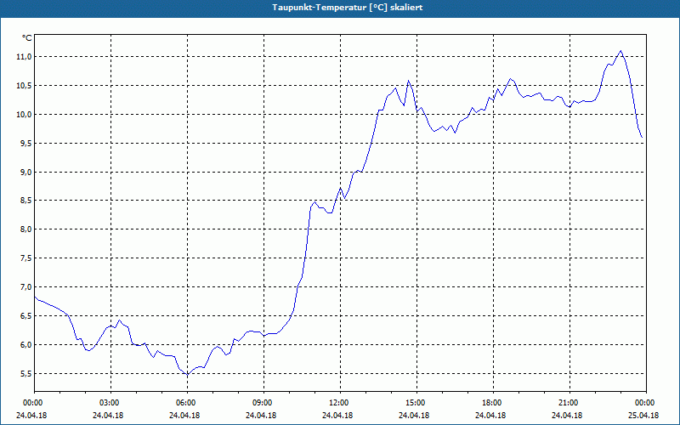Click the 24.04.18 date under 21:00

pyautogui.click(x=567, y=416)
